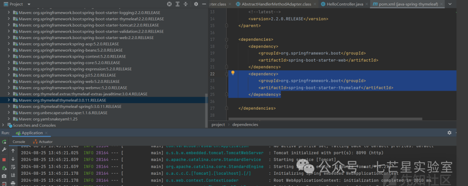The width and height of the screenshot is (468, 186).
Task: Select the Application run tab
Action: point(32,133)
